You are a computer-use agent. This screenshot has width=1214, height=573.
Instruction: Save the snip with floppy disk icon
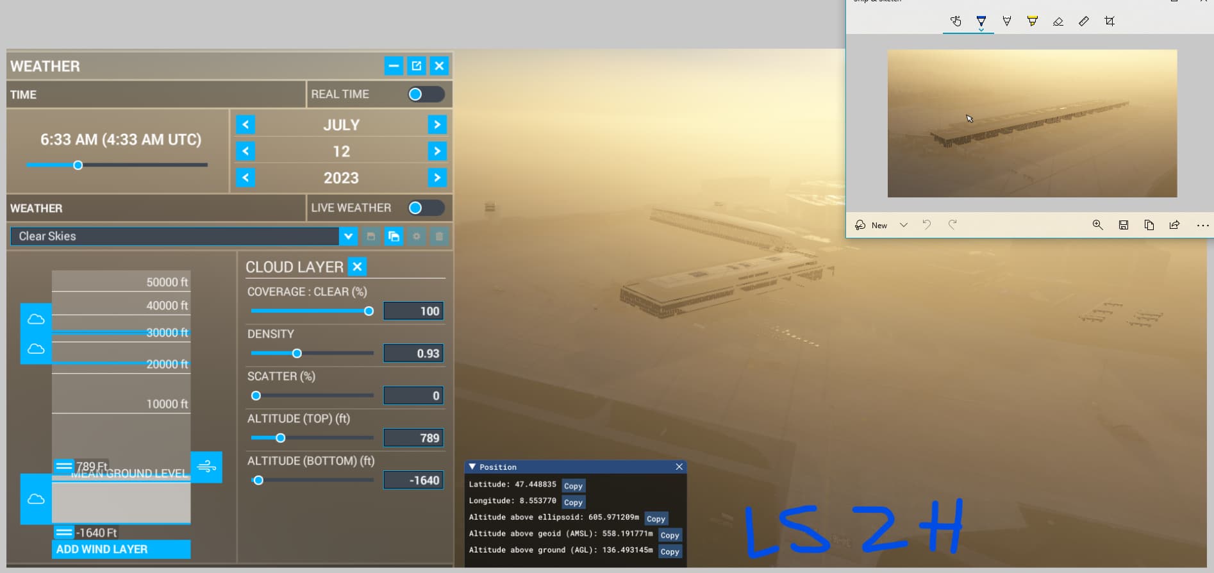coord(1124,225)
